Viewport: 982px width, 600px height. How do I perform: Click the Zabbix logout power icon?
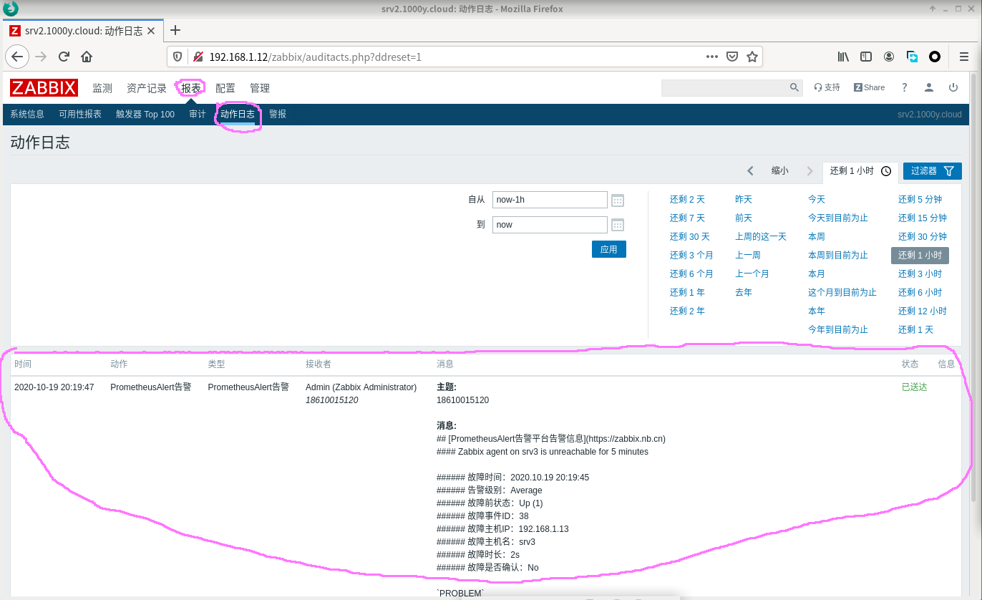953,87
